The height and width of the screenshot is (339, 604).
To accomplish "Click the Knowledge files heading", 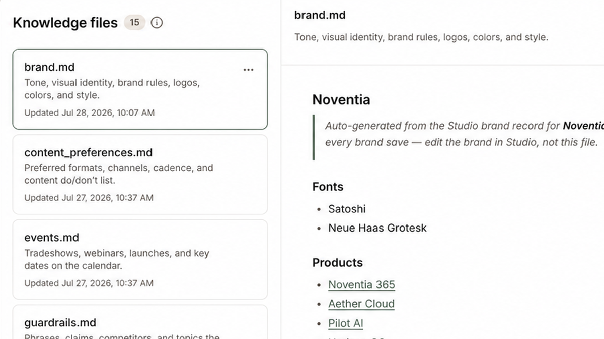I will point(65,23).
